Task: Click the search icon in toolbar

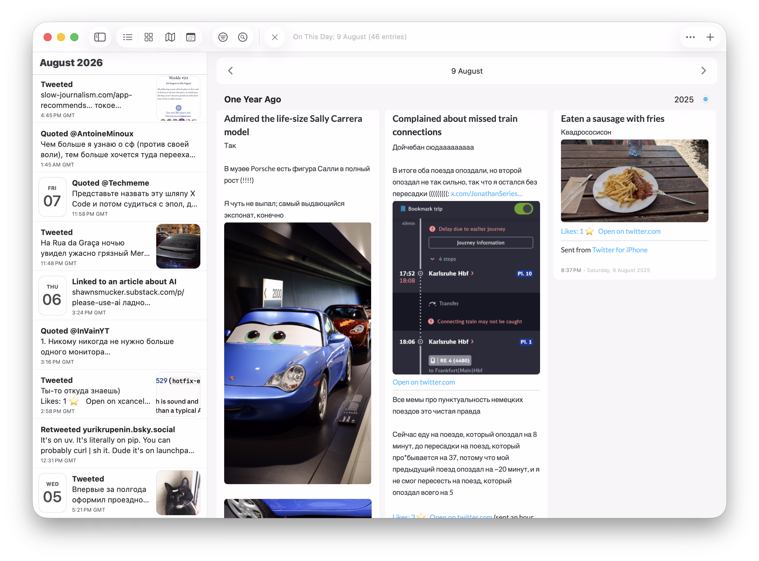Action: pos(242,37)
